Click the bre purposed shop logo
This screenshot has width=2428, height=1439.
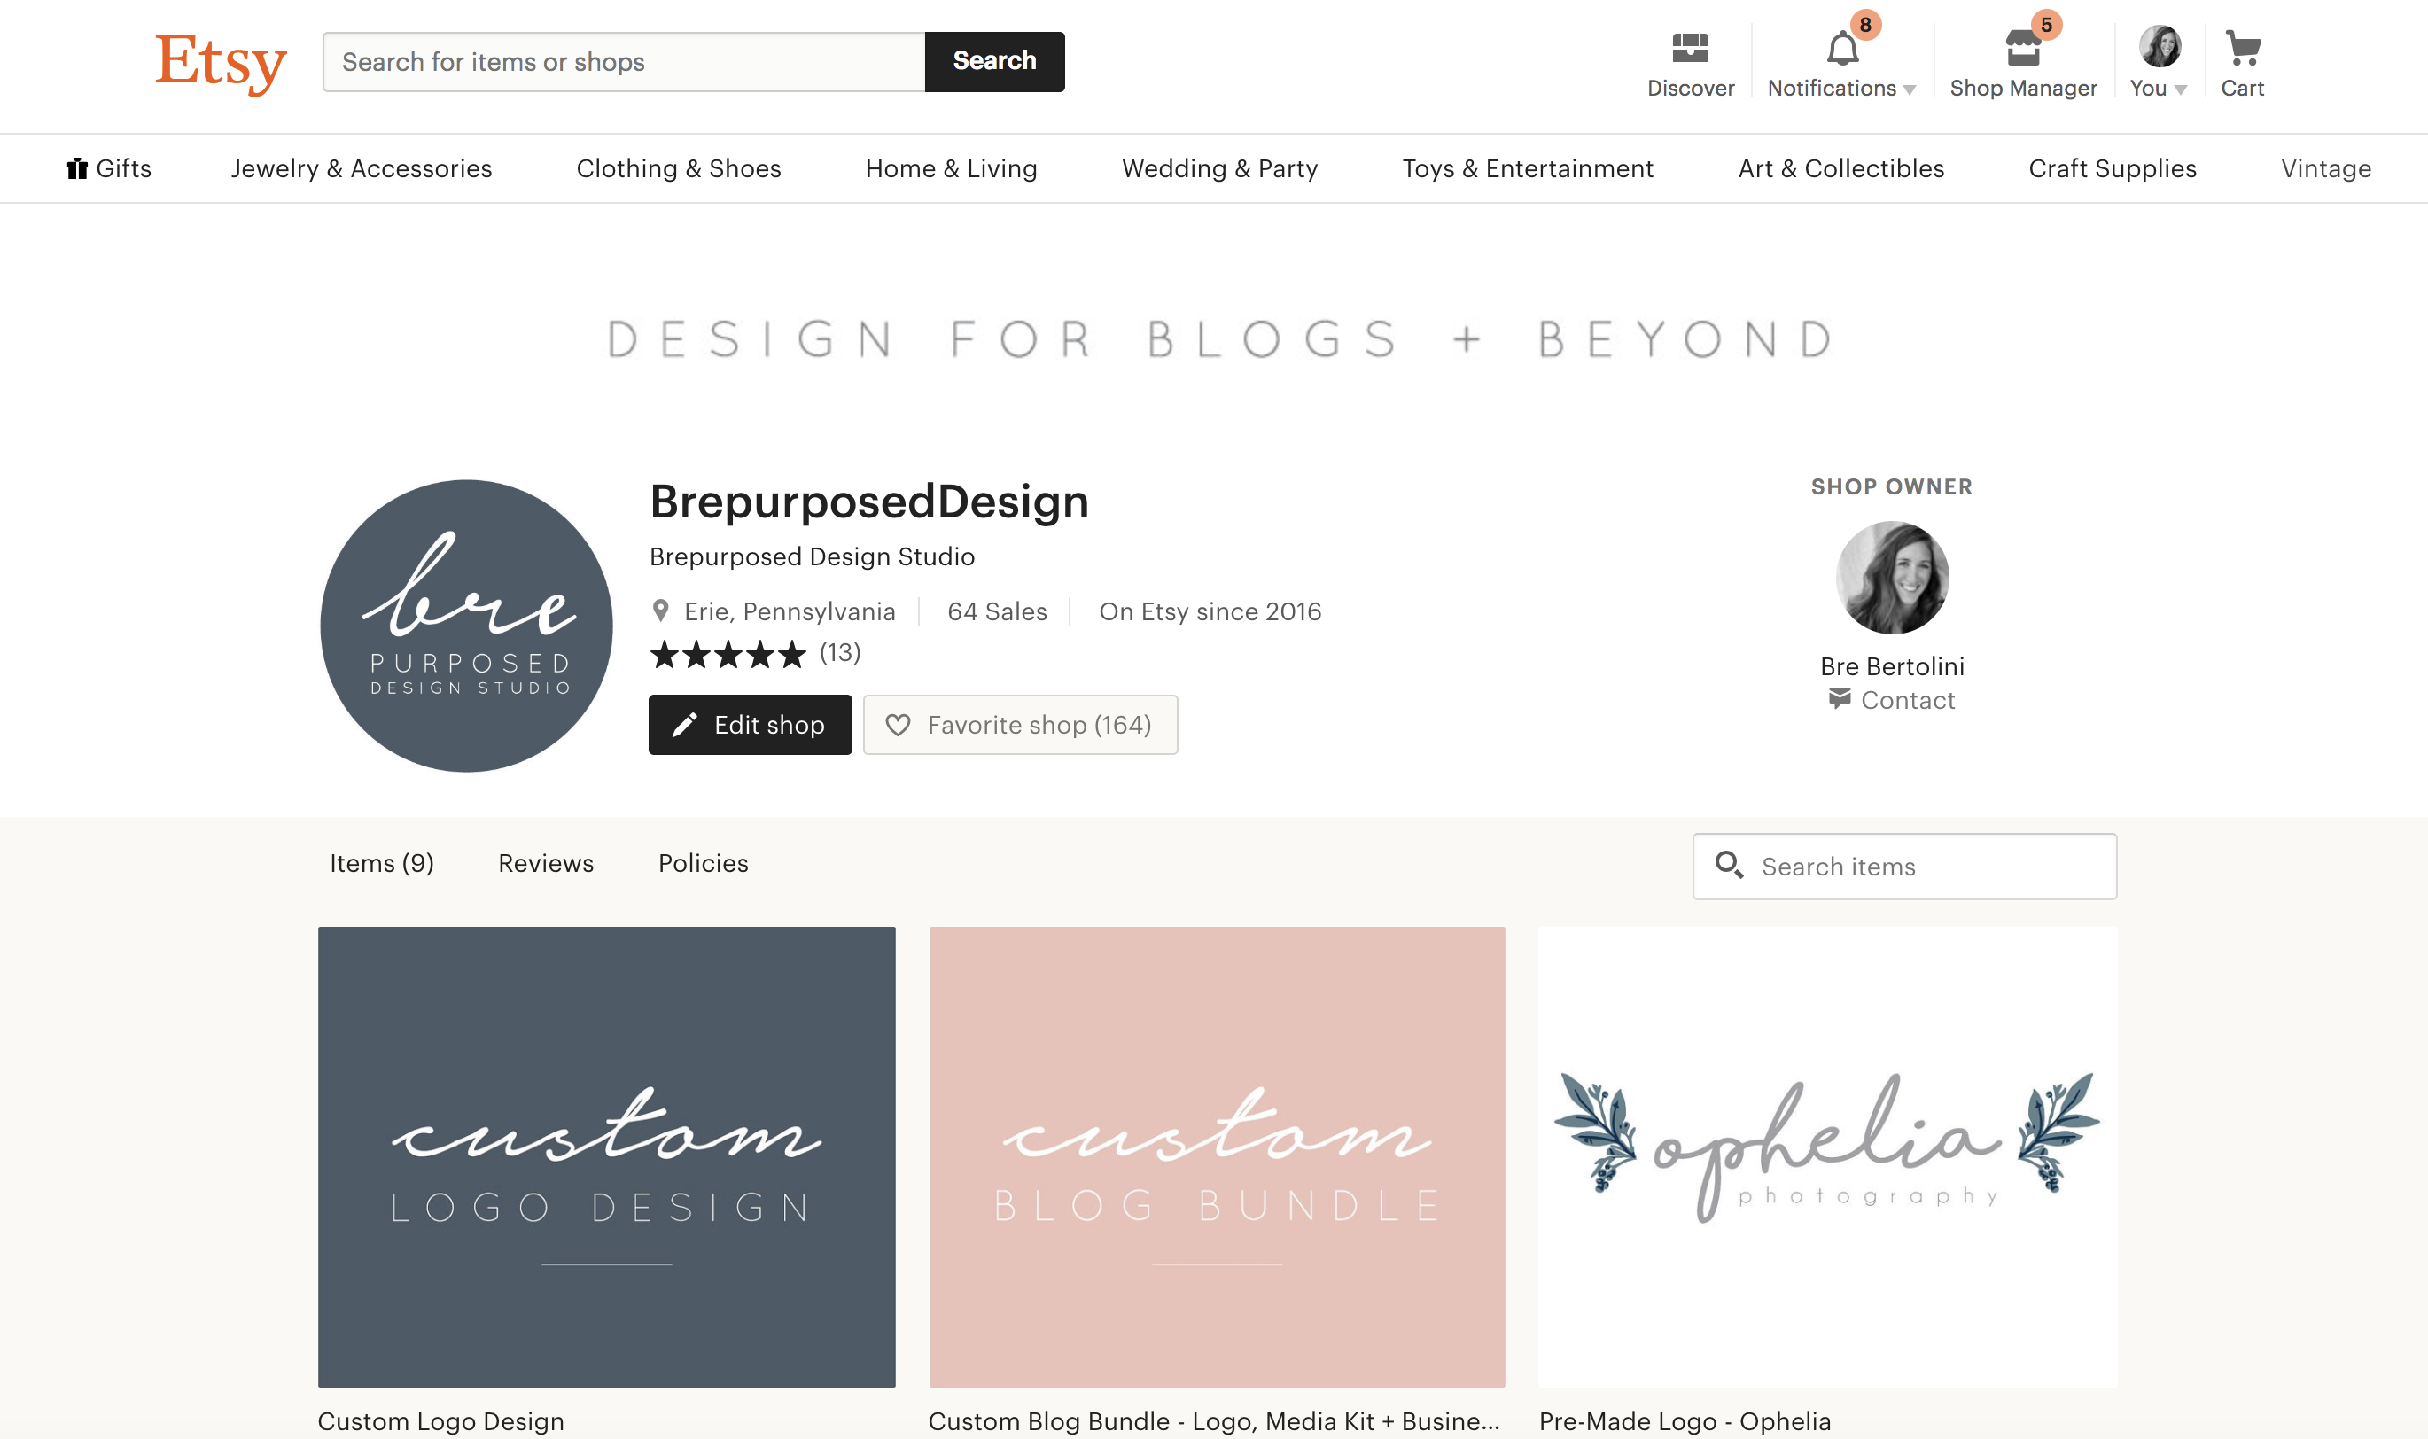[466, 626]
